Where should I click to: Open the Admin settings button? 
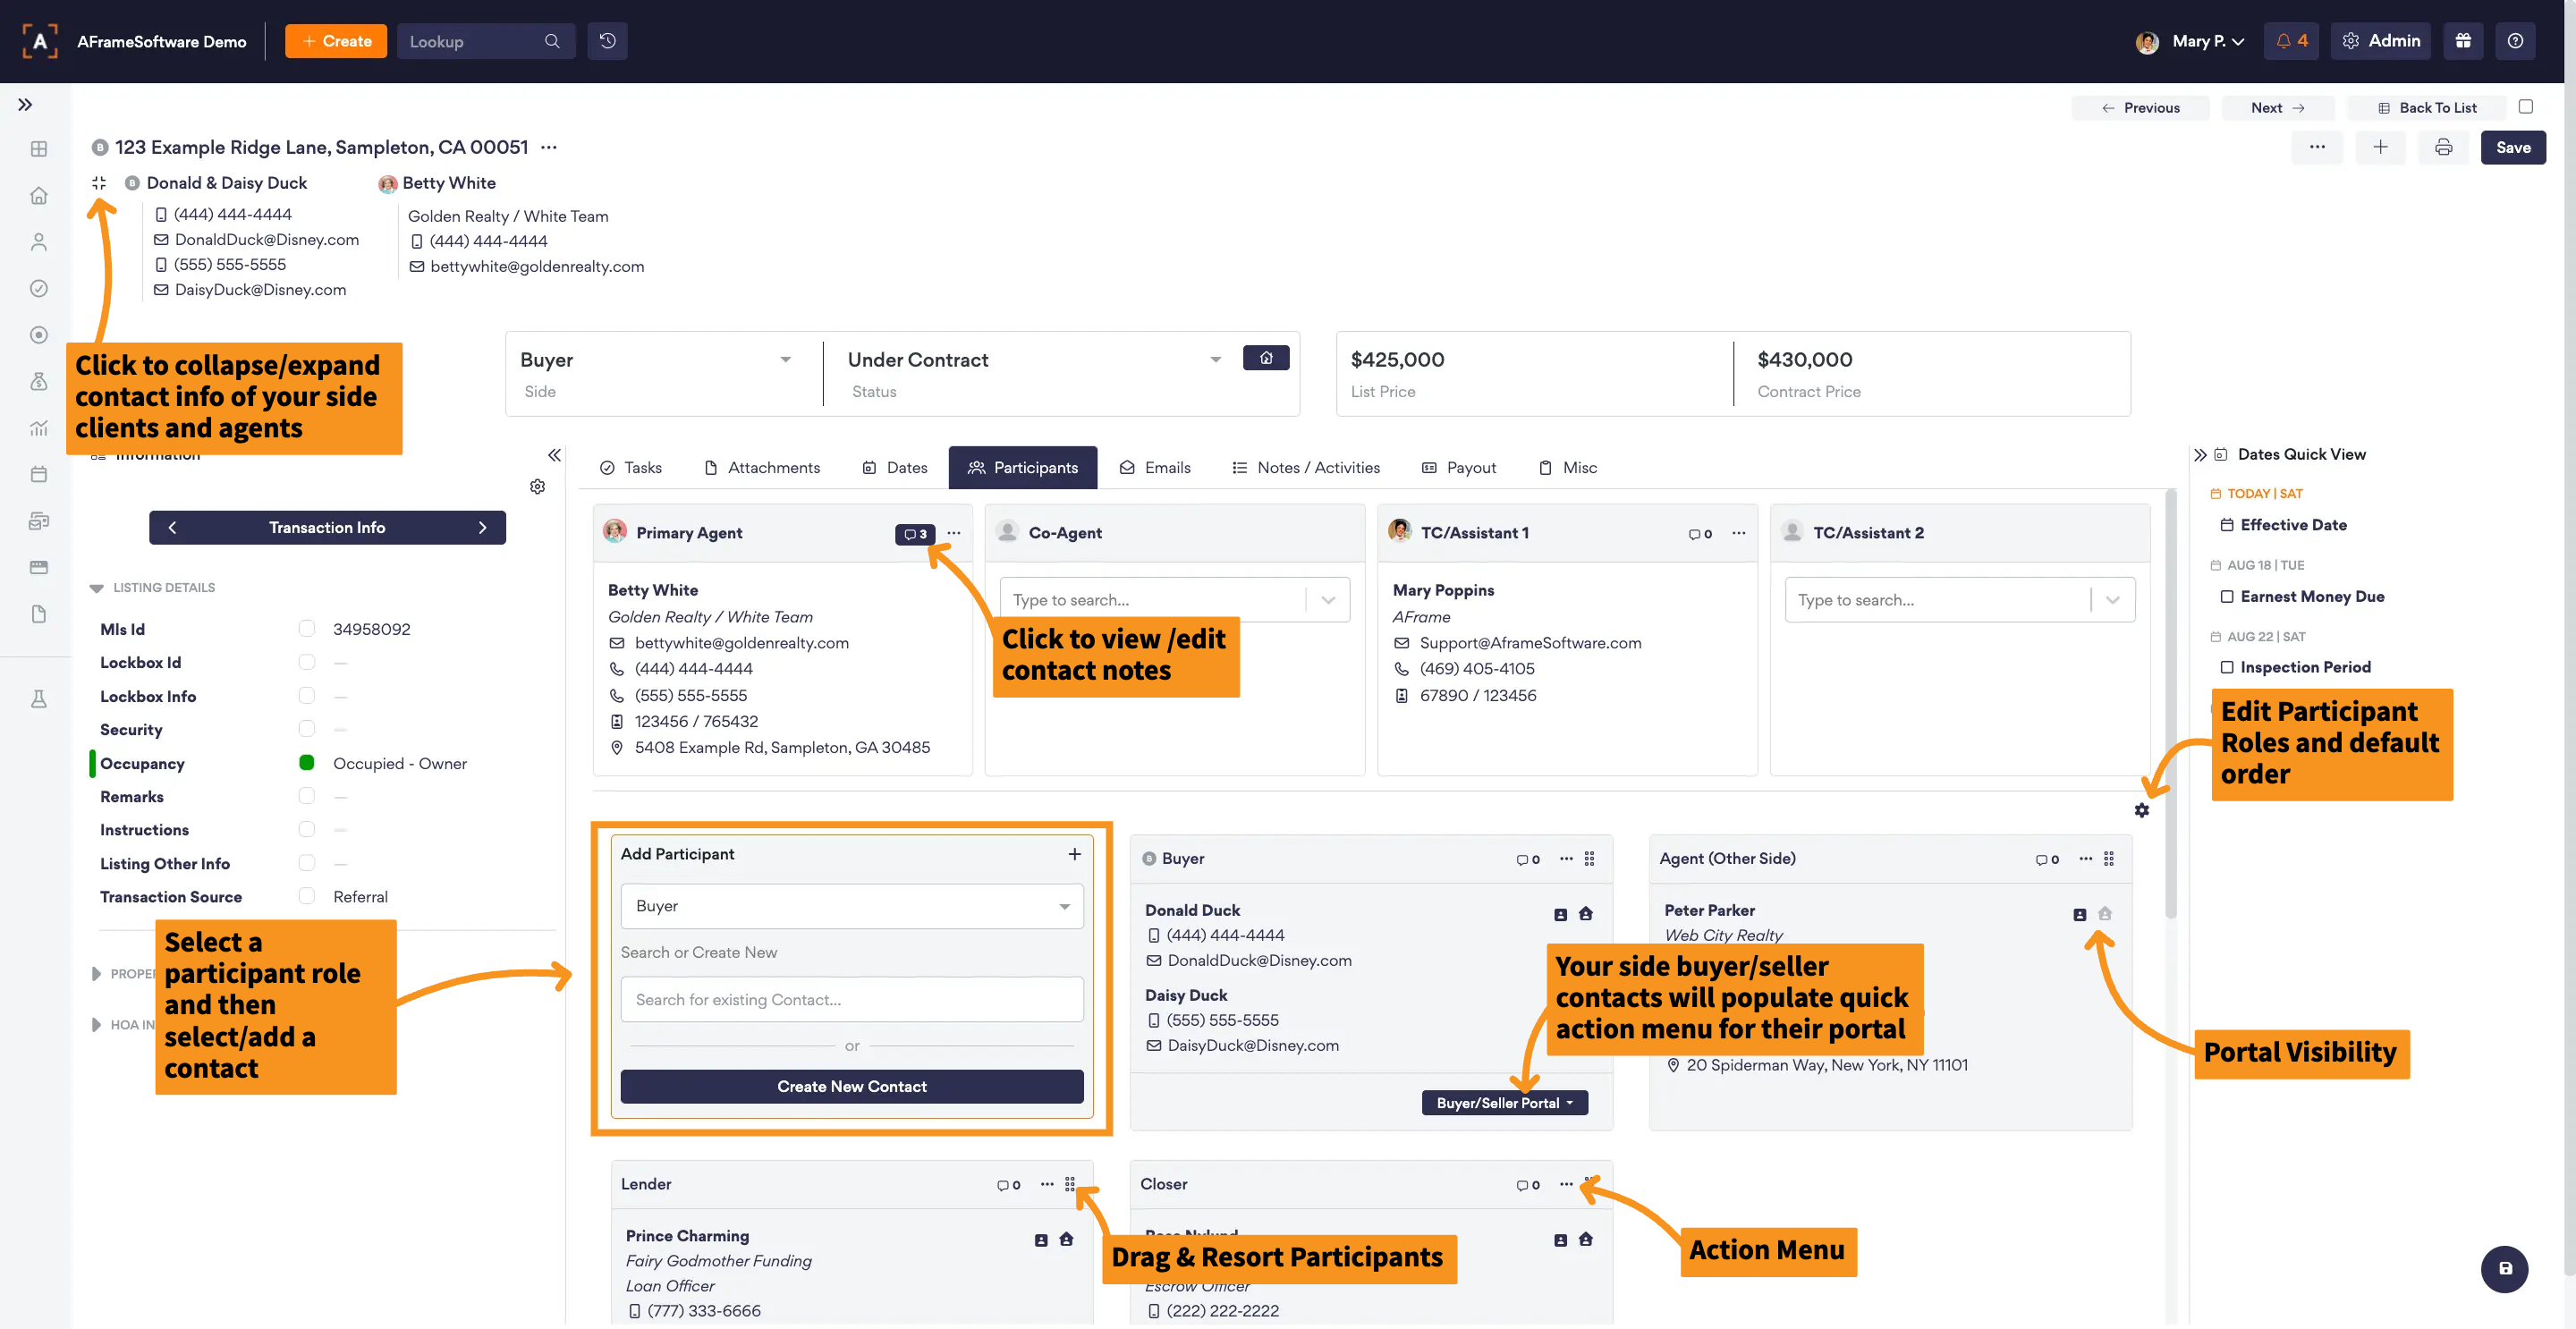coord(2380,41)
